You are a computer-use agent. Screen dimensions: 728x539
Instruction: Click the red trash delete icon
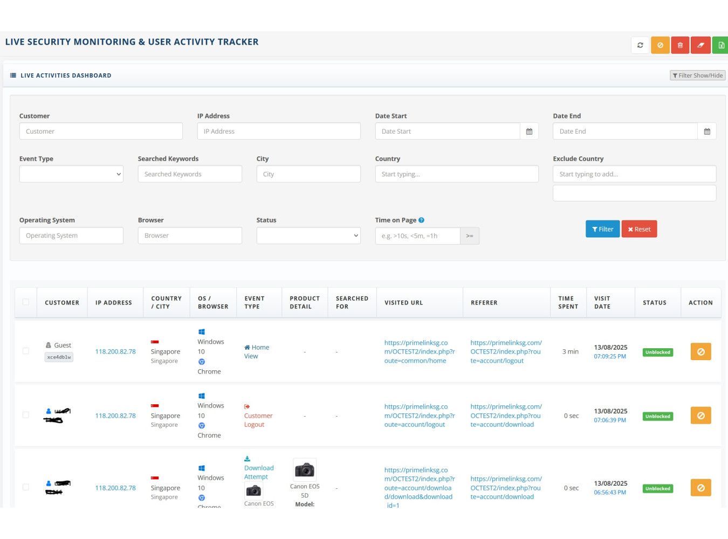pos(680,45)
